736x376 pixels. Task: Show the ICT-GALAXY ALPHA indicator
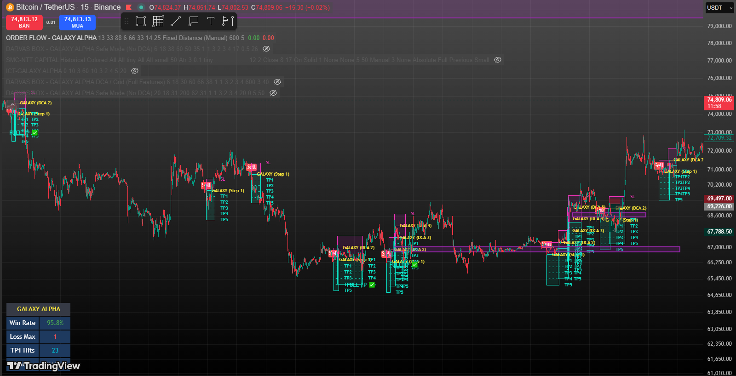(135, 71)
